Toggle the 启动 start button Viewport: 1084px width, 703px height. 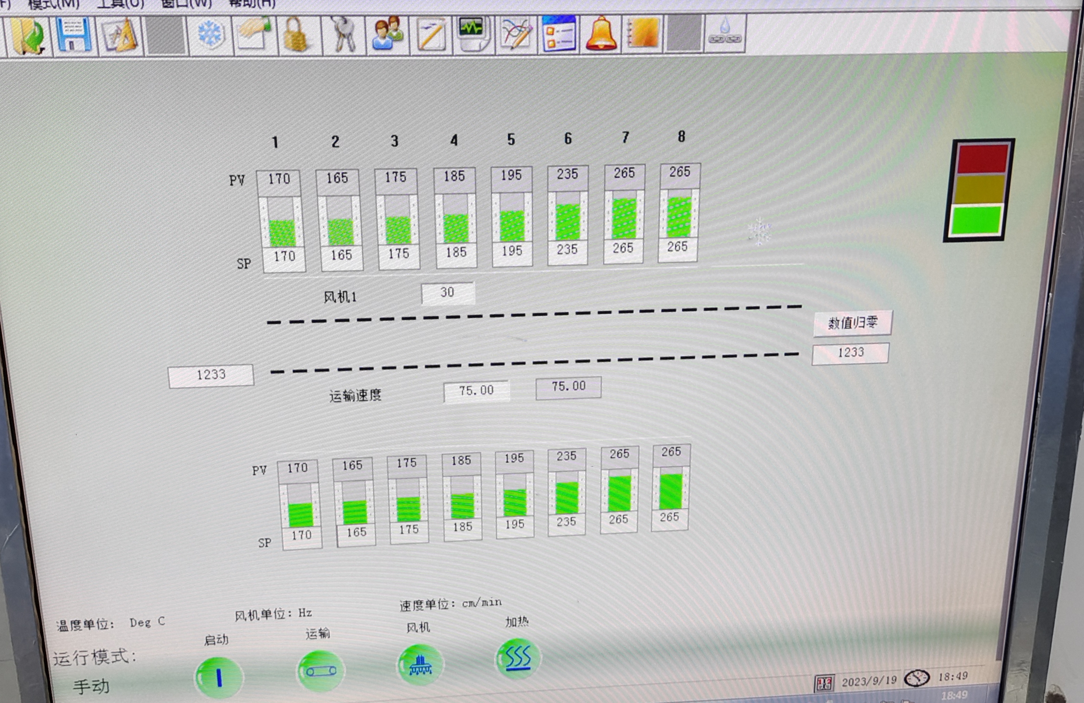click(x=219, y=677)
